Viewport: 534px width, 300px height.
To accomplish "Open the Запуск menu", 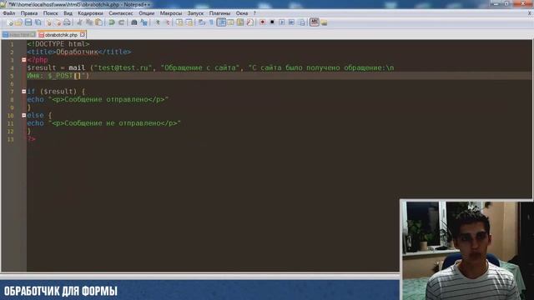I will (x=195, y=13).
